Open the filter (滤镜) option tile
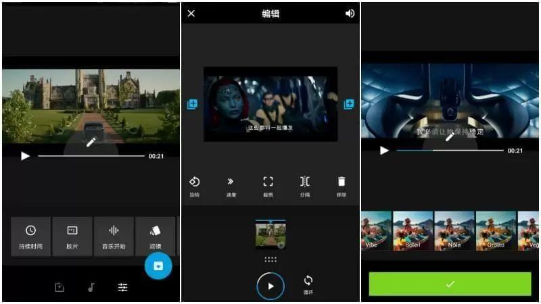The image size is (541, 304). coord(156,236)
